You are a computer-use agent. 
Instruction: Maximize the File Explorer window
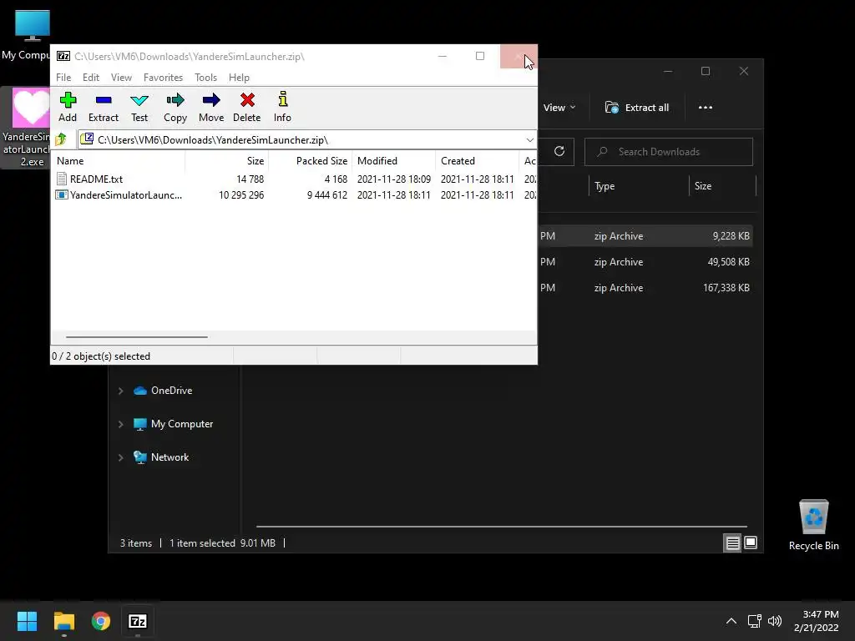706,72
